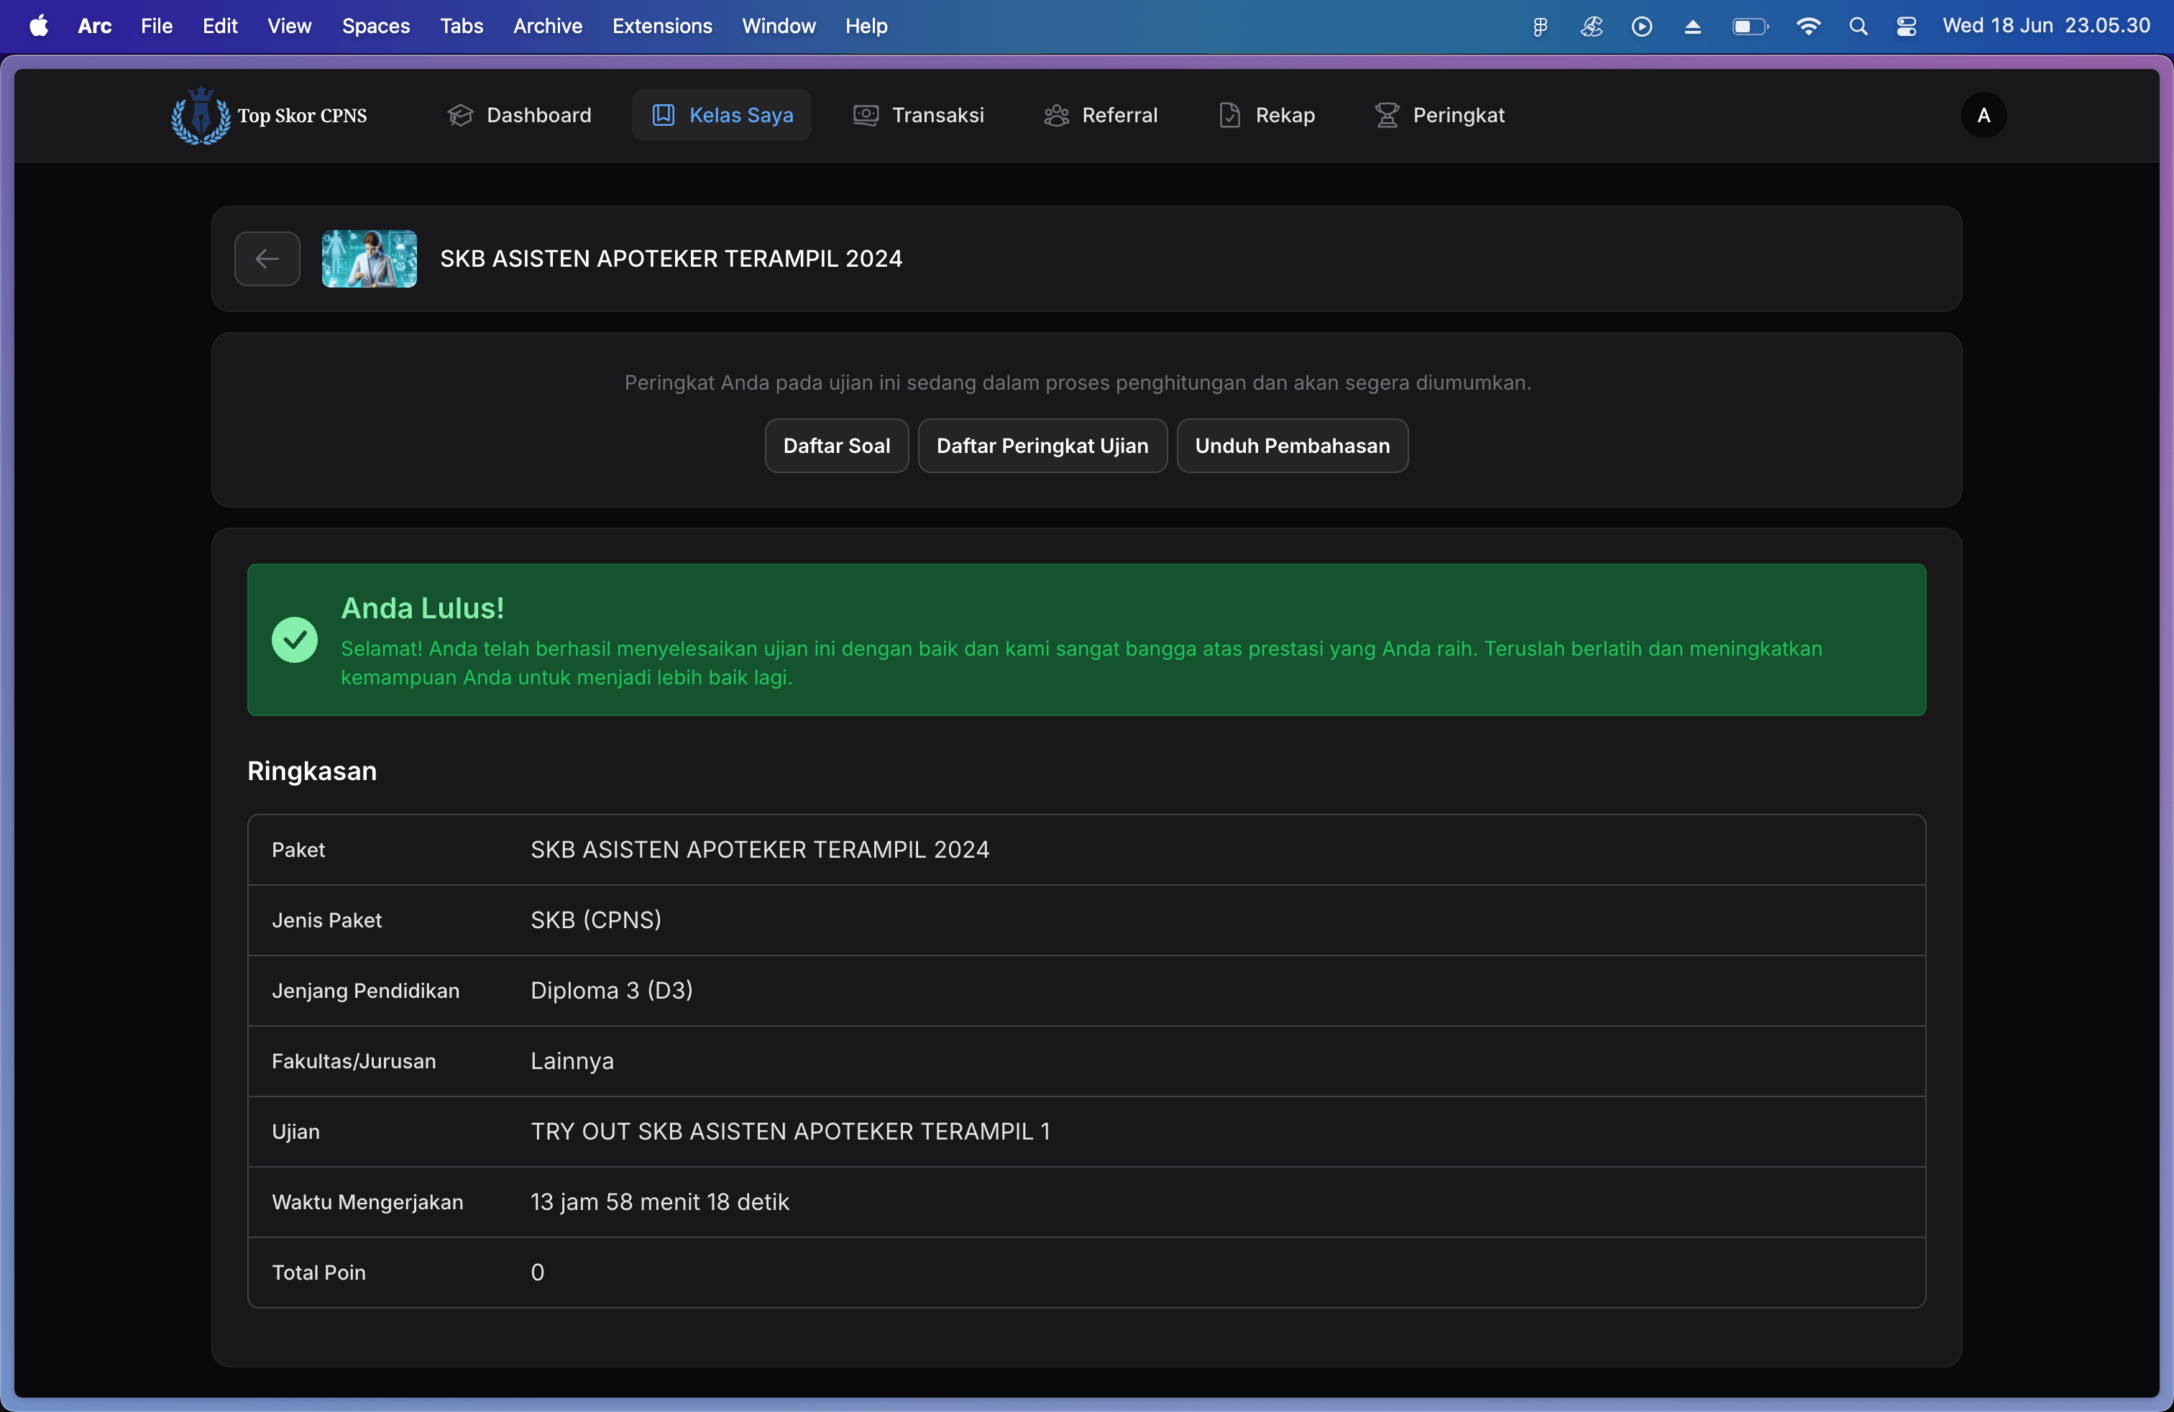The height and width of the screenshot is (1412, 2174).
Task: View the Peringkat page
Action: pos(1439,115)
